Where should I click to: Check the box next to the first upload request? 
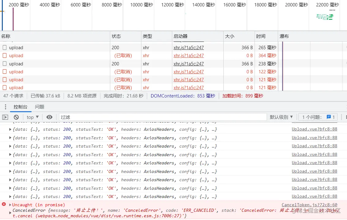pyautogui.click(x=5, y=47)
